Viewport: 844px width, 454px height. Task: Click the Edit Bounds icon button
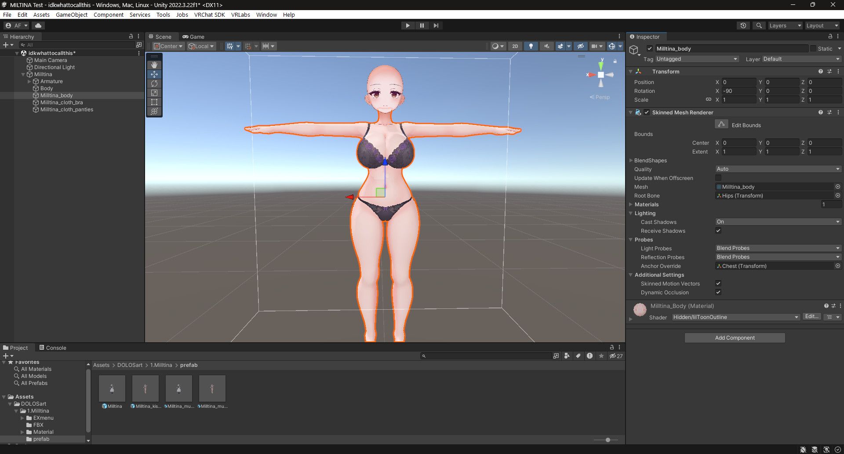(x=721, y=125)
